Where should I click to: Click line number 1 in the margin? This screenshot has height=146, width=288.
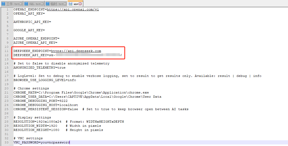pos(7,9)
